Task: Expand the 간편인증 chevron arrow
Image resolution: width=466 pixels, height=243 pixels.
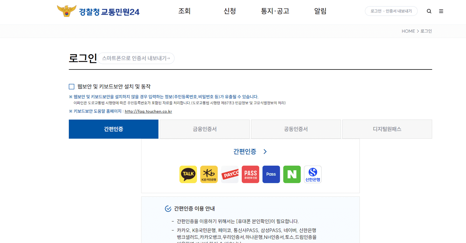Action: (265, 151)
